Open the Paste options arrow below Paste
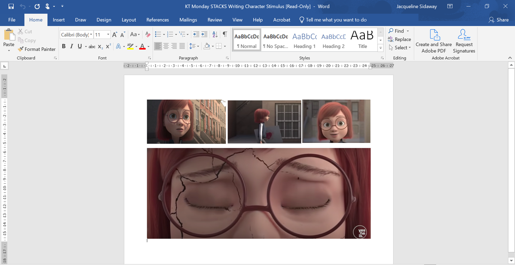This screenshot has width=515, height=265. (x=9, y=51)
